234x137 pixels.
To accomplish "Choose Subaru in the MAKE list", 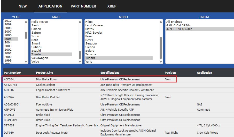I will point(36,47).
